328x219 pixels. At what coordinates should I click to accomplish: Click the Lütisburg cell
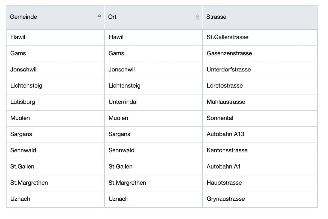(x=23, y=102)
